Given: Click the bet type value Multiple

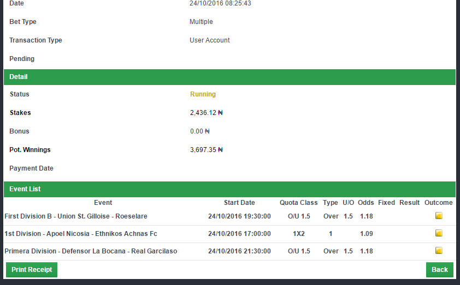Looking at the screenshot, I should coord(201,22).
